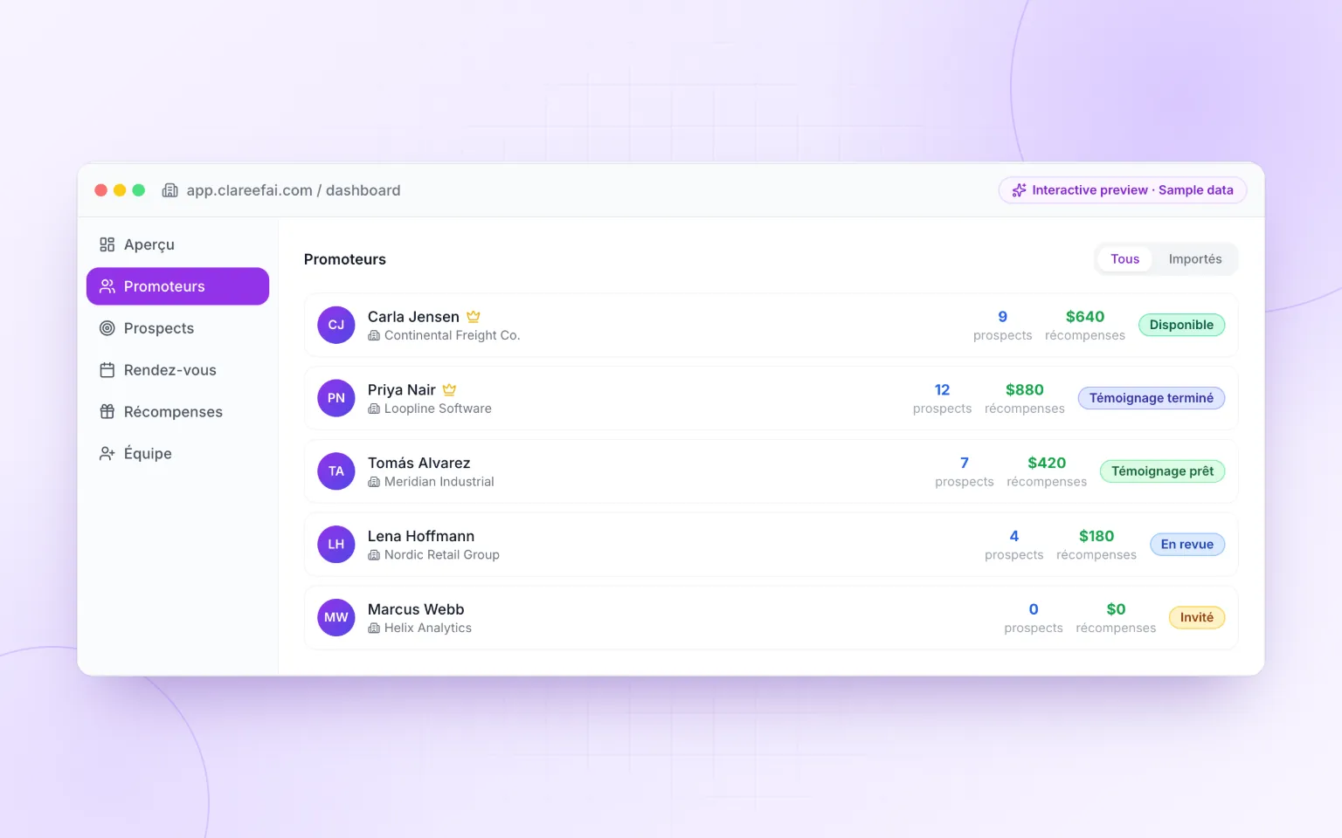Click the PN avatar for Priya Nair
Screen dimensions: 1342x838
click(x=336, y=398)
